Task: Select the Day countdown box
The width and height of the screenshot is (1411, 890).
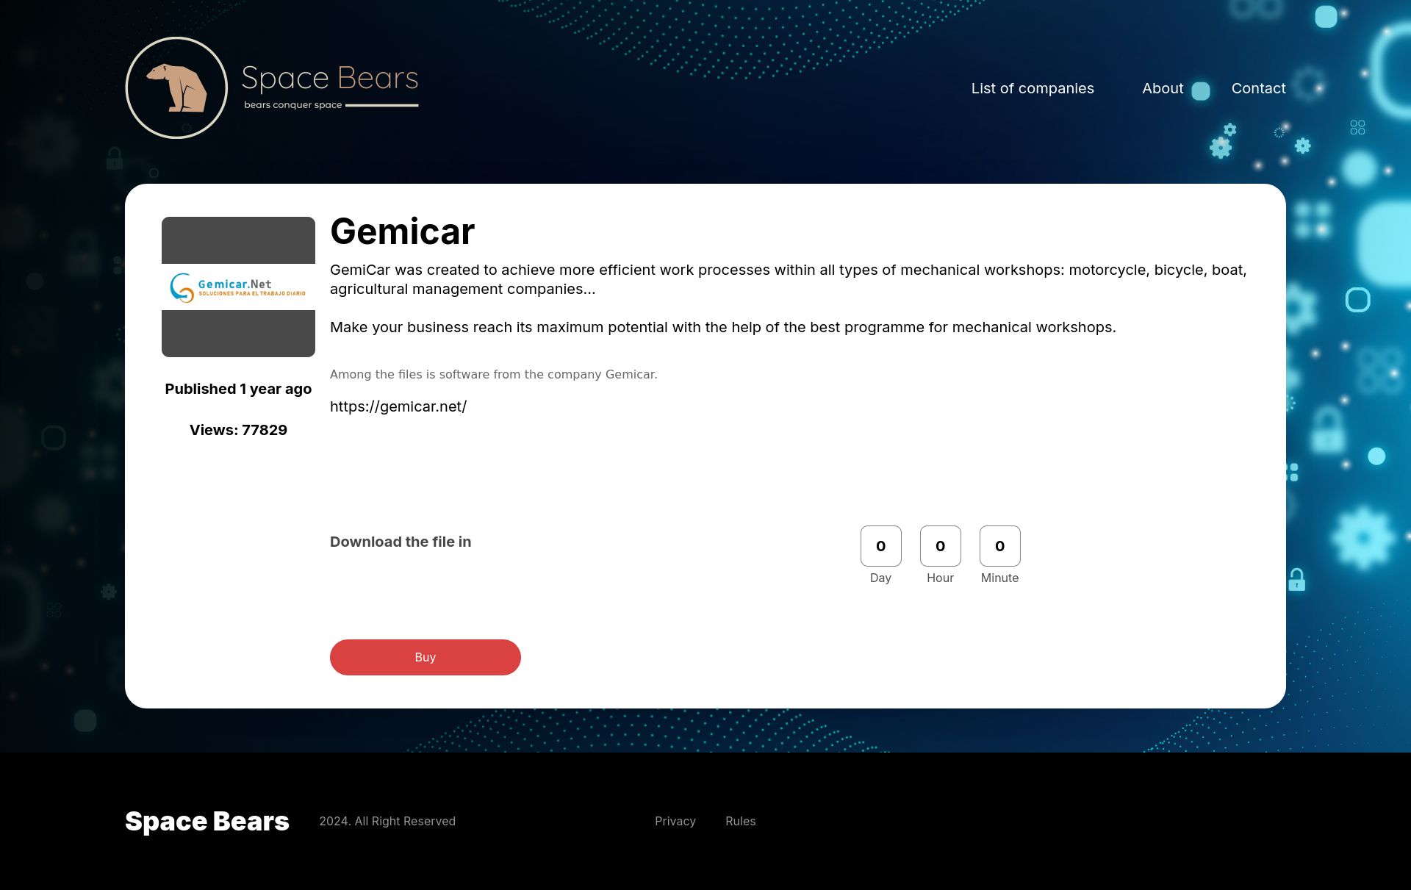Action: pyautogui.click(x=880, y=546)
